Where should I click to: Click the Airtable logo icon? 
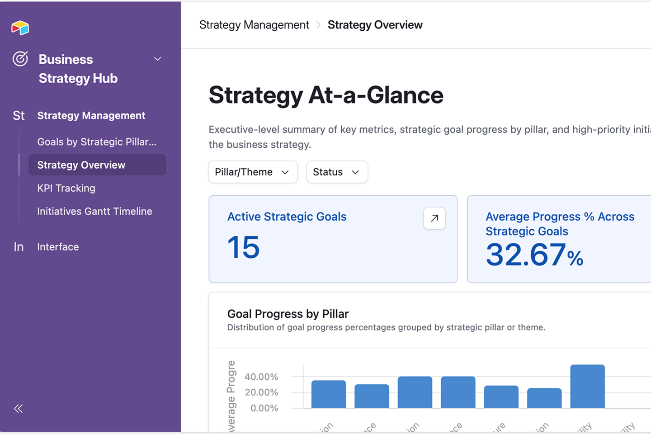[20, 28]
